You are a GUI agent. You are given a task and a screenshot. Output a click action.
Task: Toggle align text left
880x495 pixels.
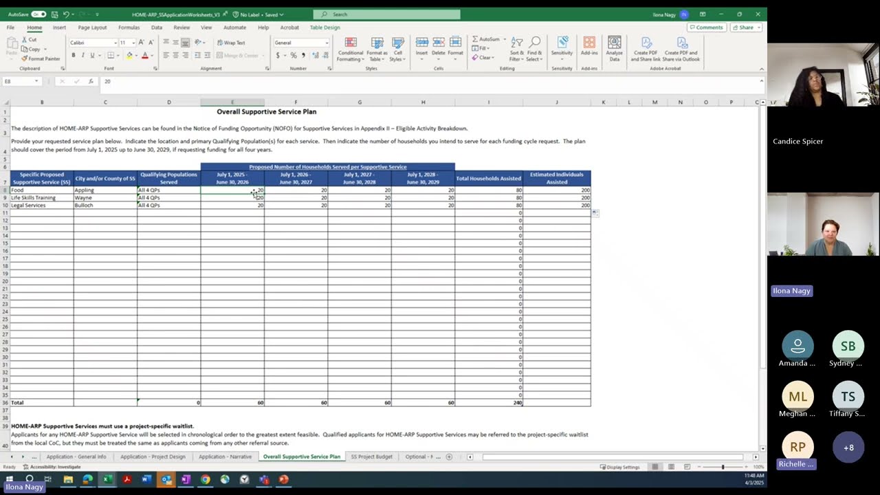166,55
